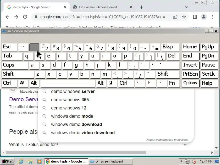This screenshot has height=165, width=220.
Task: Toggle the left Ctrl key
Action: point(9,83)
